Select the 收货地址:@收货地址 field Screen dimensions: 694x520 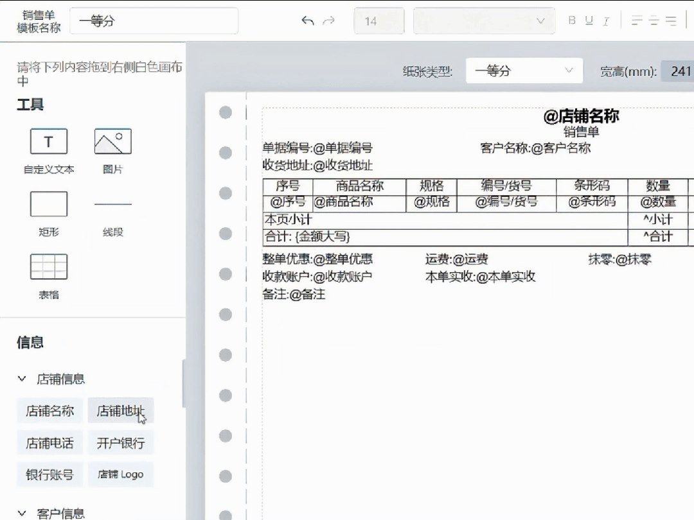pos(317,166)
